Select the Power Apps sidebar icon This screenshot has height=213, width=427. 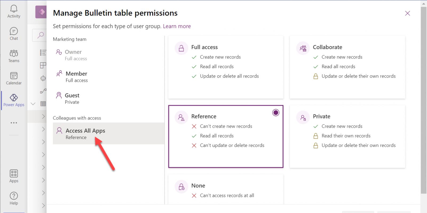[x=14, y=100]
